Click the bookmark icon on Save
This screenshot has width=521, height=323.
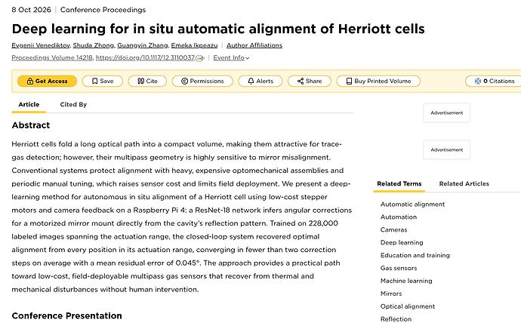click(x=94, y=81)
